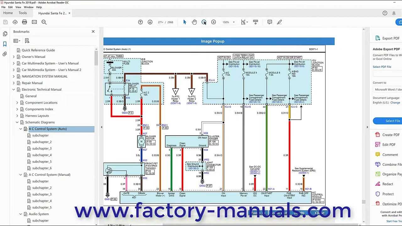Viewport: 402px width, 226px height.
Task: Switch to the Tools tab
Action: (x=23, y=13)
